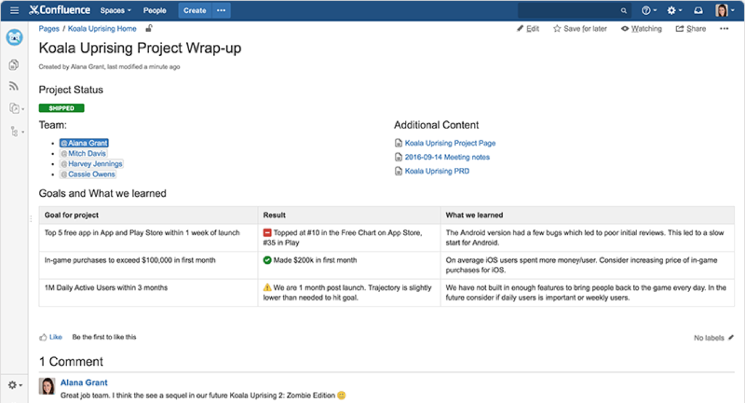Open the Pages section in the sidebar
Screen dimensions: 745x403
[14, 65]
